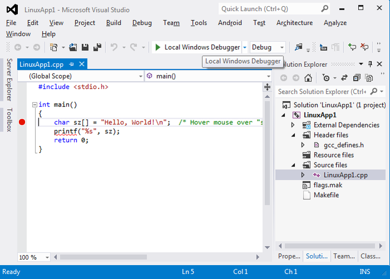Open the main() member dropdown
The image size is (390, 279).
tap(208, 76)
